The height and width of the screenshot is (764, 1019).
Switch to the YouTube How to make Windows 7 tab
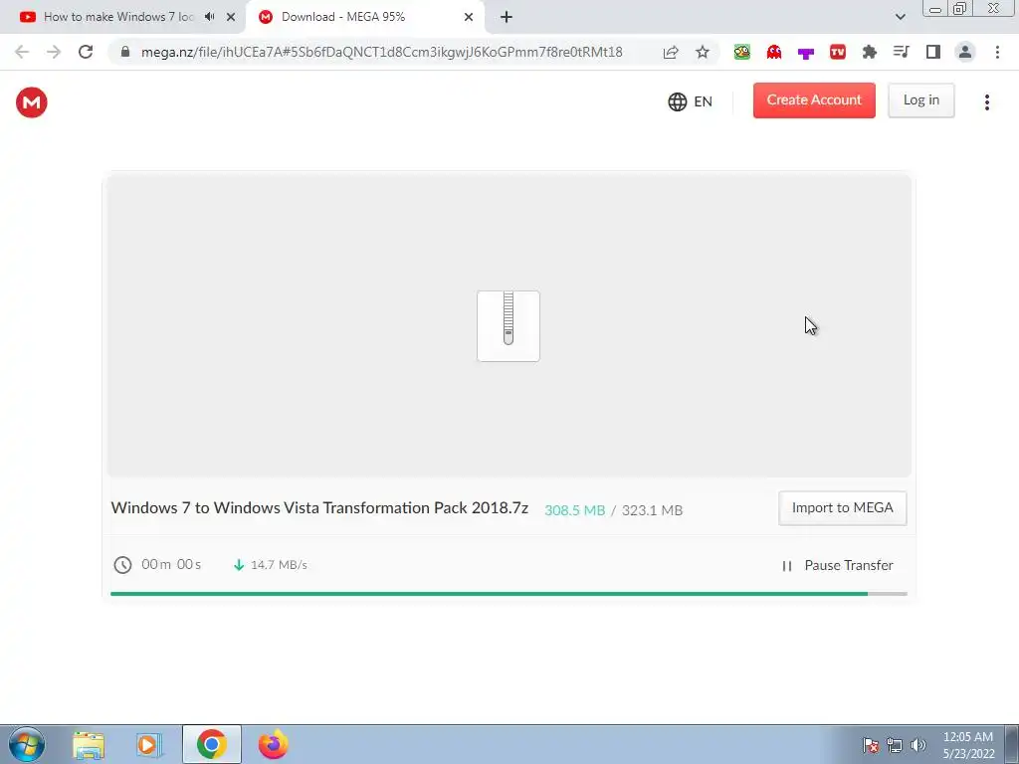(118, 17)
